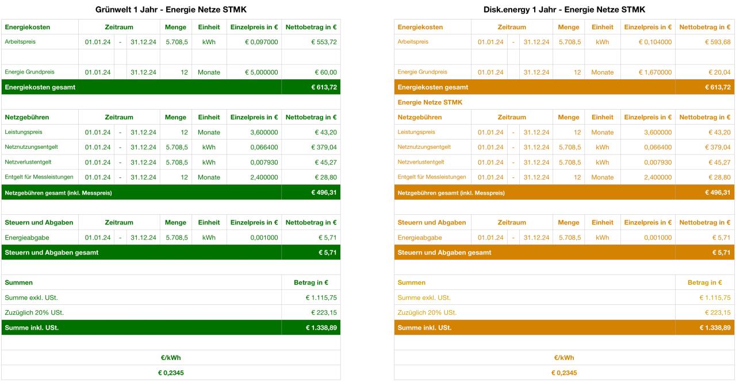Select the Grünwelt 1 Jahr table title
Image resolution: width=736 pixels, height=383 pixels.
(171, 9)
